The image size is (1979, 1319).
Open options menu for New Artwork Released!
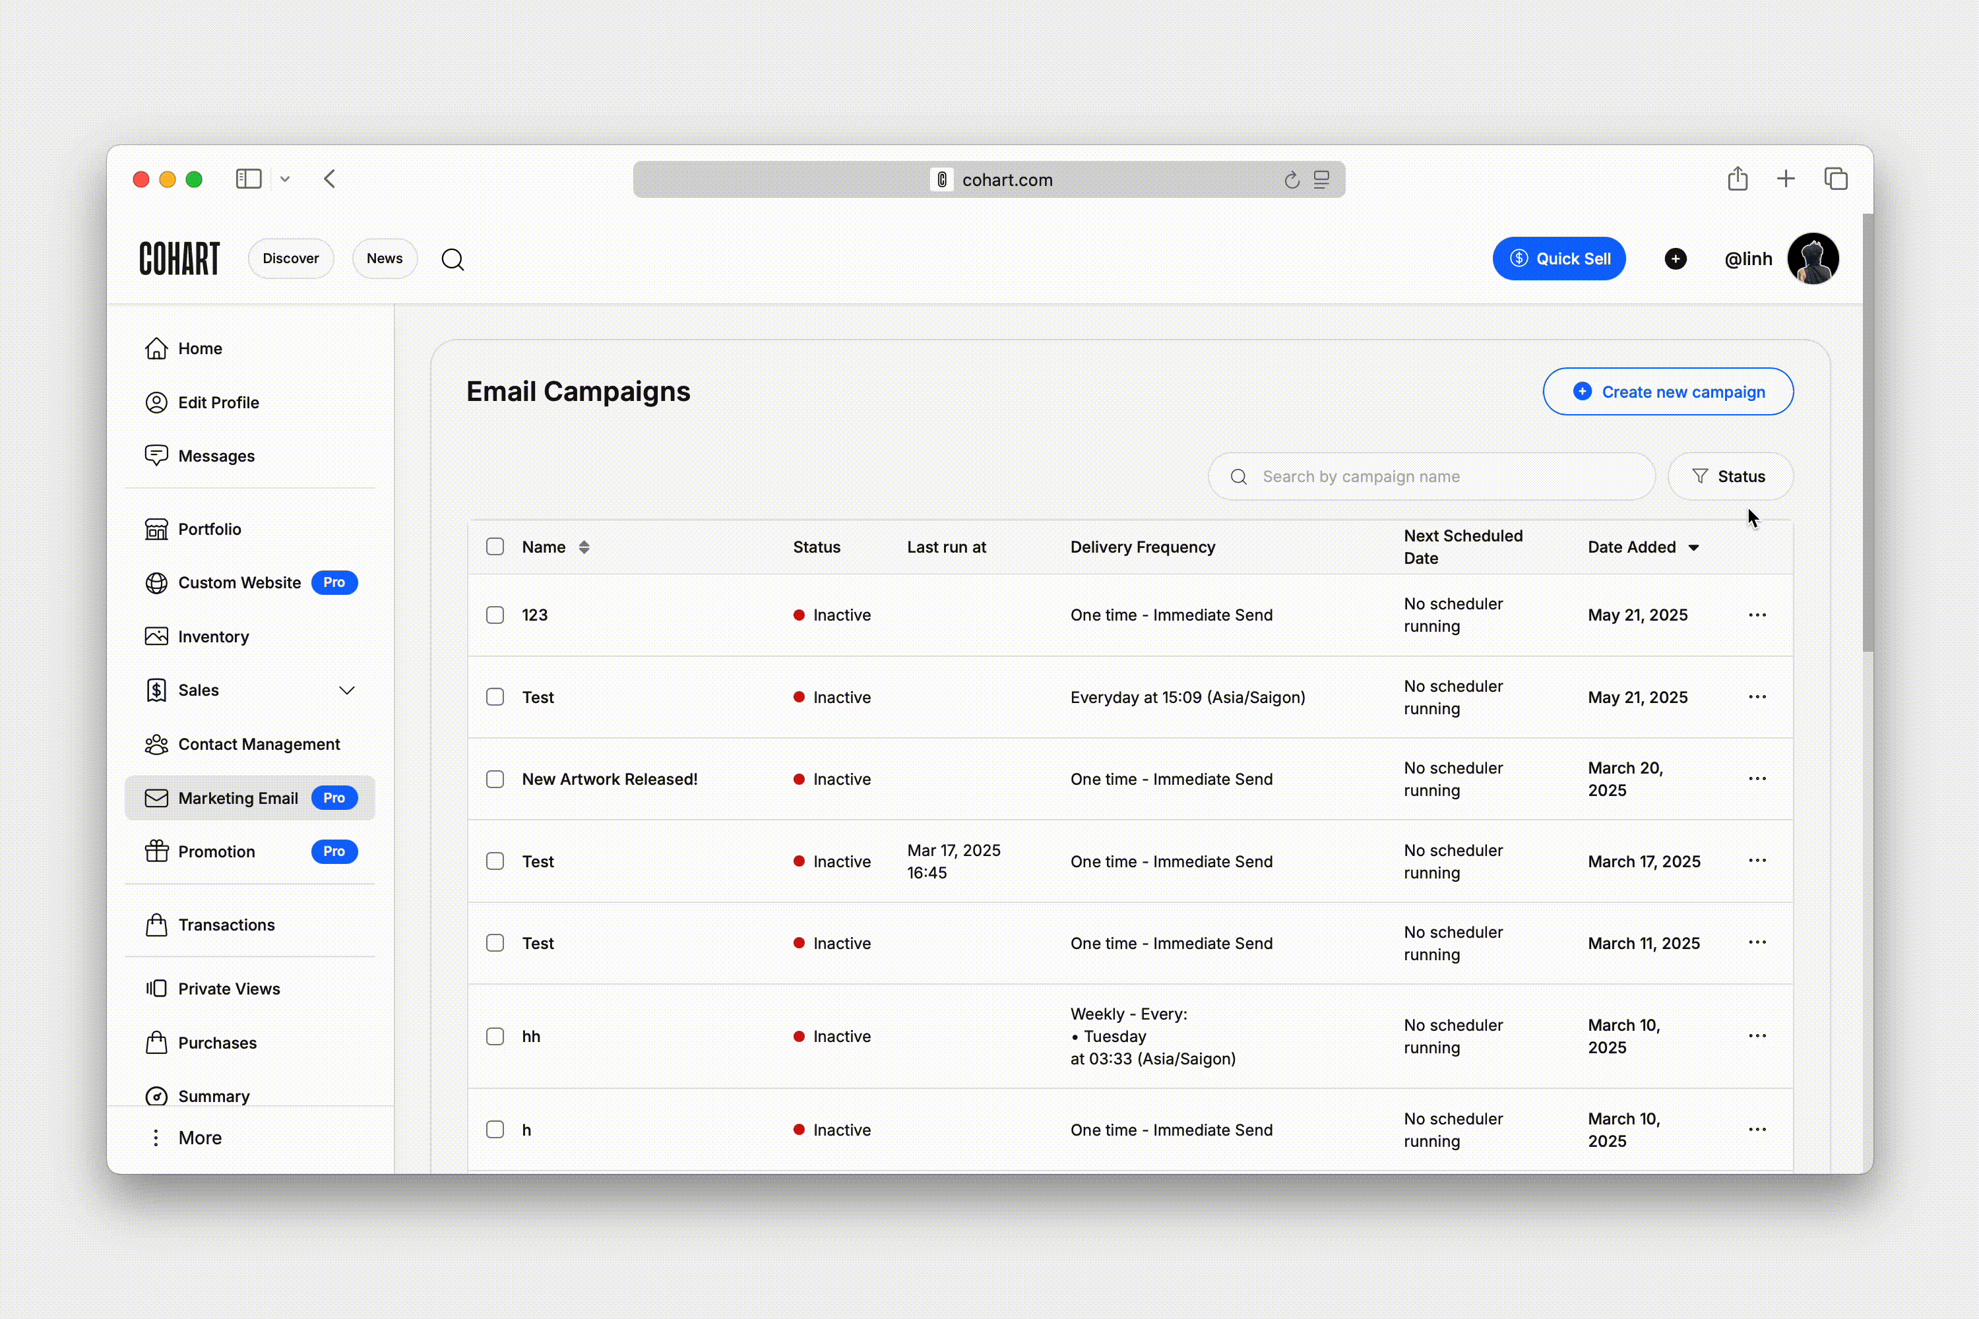(x=1758, y=779)
